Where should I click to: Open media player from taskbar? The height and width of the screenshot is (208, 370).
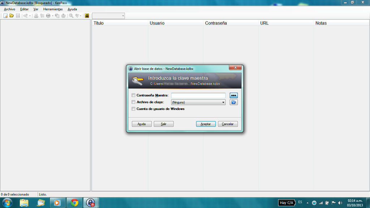point(57,203)
